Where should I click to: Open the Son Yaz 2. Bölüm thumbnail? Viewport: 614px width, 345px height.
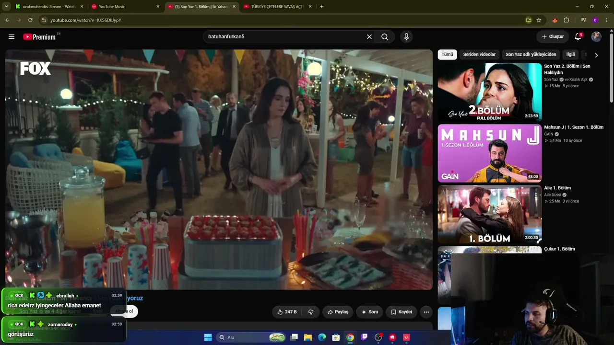[489, 92]
